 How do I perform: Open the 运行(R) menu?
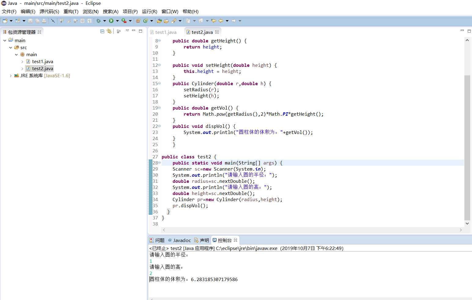pyautogui.click(x=150, y=11)
